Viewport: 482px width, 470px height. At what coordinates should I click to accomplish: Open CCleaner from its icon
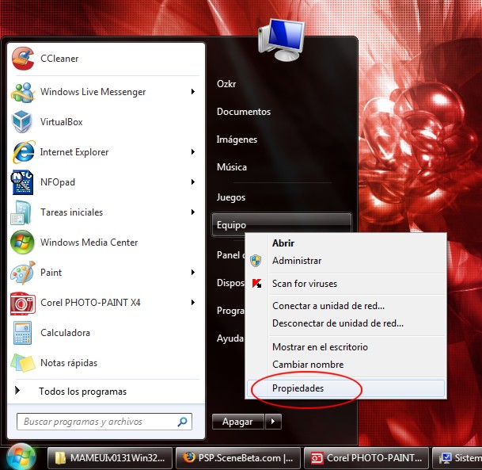point(23,58)
